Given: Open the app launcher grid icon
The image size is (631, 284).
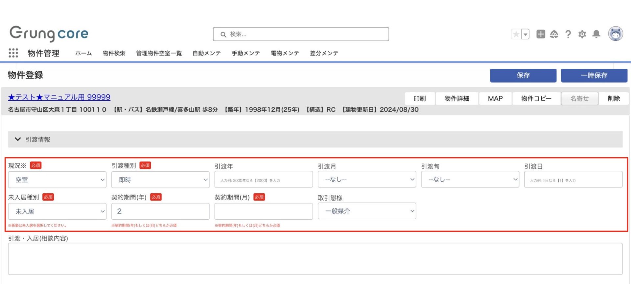Looking at the screenshot, I should [13, 53].
